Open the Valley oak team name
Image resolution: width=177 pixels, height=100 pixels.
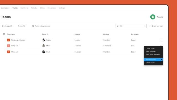[x=15, y=46]
